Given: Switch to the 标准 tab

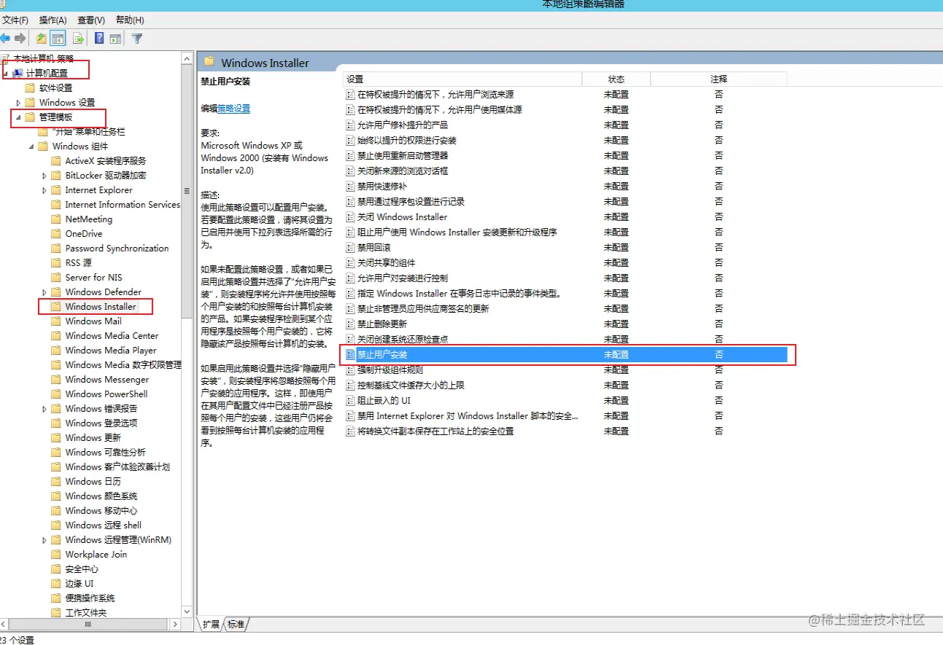Looking at the screenshot, I should 236,625.
